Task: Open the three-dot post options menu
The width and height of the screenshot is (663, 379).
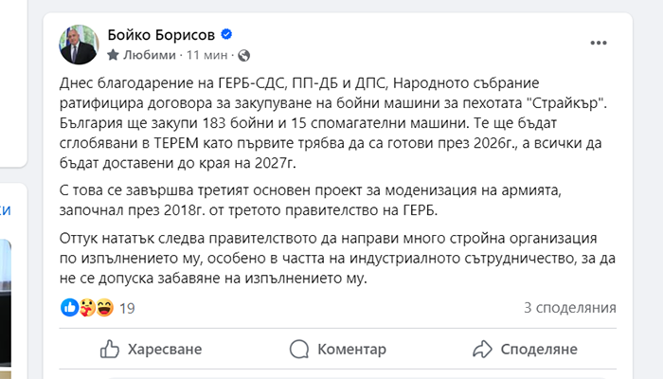Action: (x=599, y=43)
